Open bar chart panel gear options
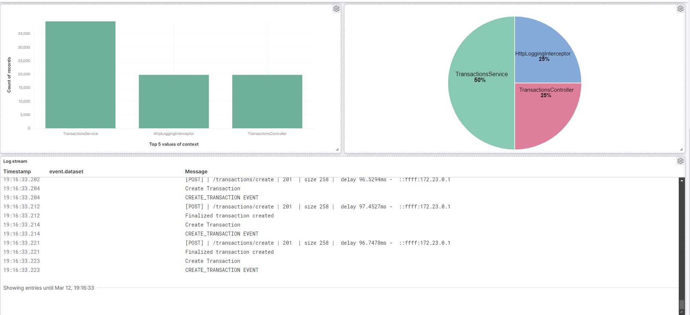 336,9
